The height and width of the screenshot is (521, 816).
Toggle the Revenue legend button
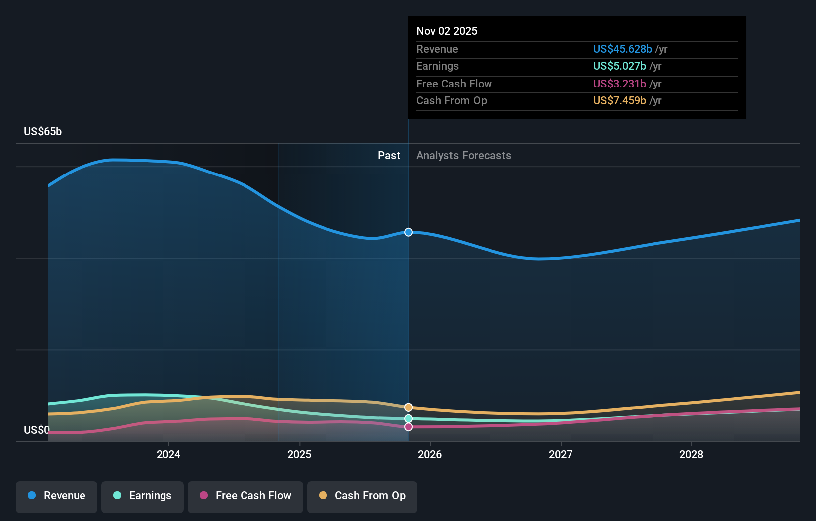[57, 496]
